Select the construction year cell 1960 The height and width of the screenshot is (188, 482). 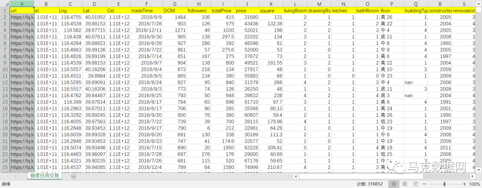(x=440, y=43)
